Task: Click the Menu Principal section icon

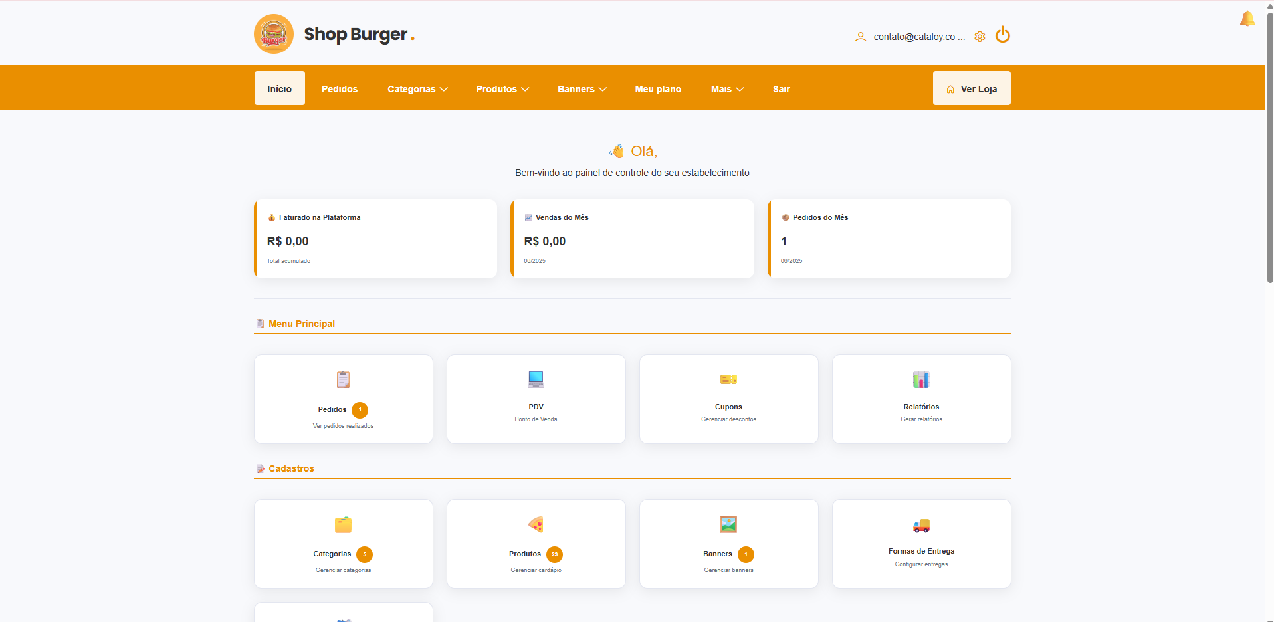Action: pyautogui.click(x=260, y=324)
